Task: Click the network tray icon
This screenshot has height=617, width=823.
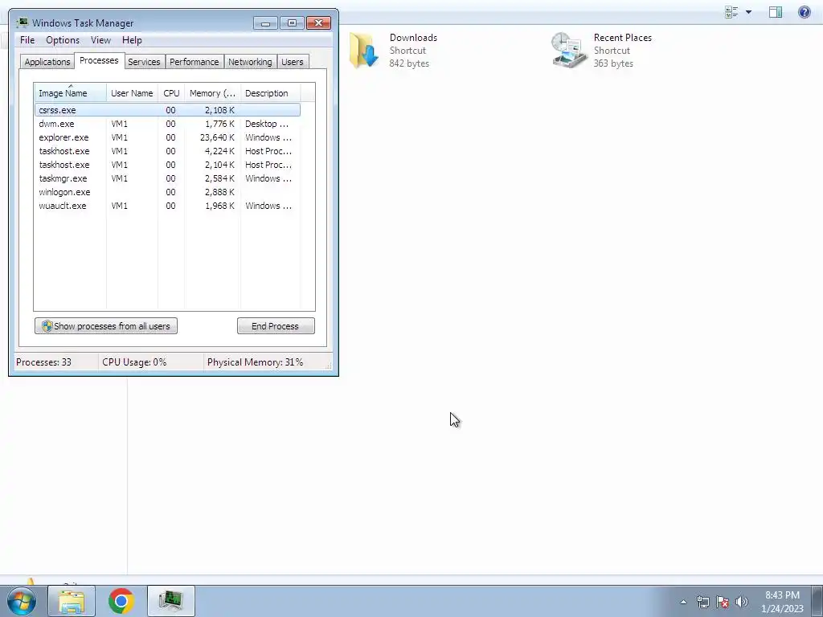Action: [x=702, y=602]
